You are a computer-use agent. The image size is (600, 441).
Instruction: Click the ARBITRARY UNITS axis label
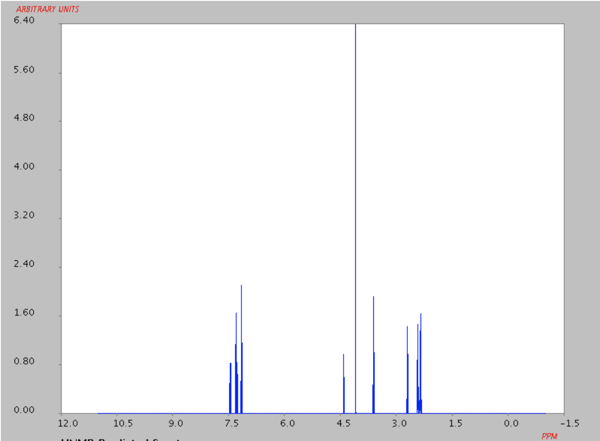coord(48,8)
